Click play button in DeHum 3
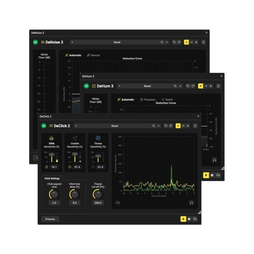 [206, 175]
